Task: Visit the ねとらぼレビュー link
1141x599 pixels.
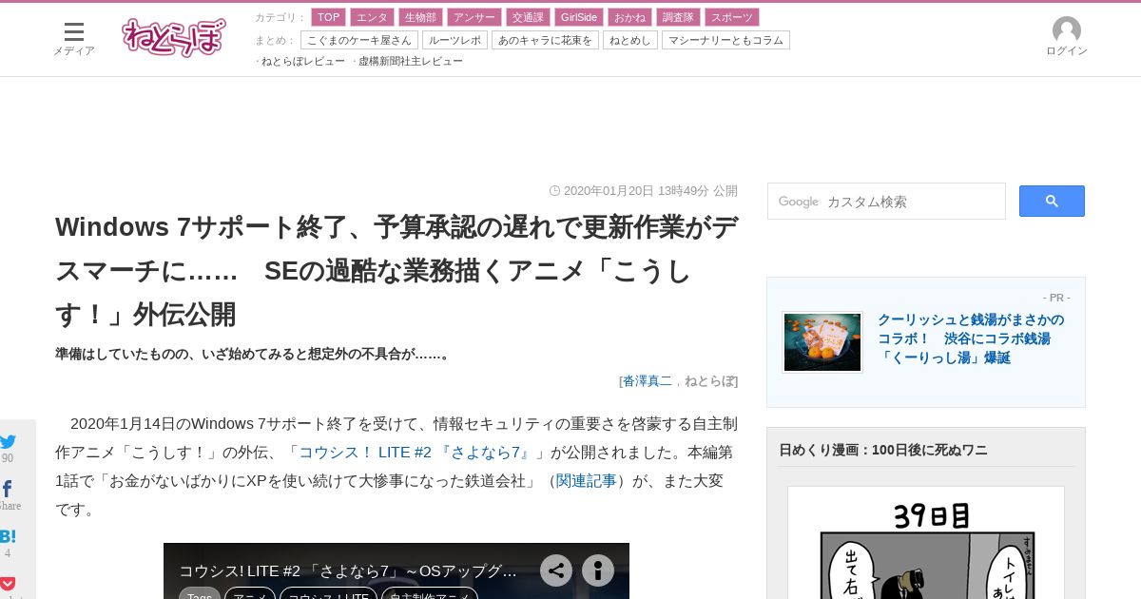Action: (303, 61)
